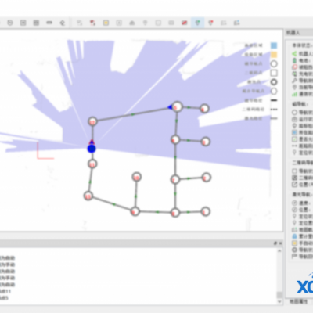This screenshot has width=313, height=313.
Task: Click the green share icon in robot panel
Action: pos(294,54)
